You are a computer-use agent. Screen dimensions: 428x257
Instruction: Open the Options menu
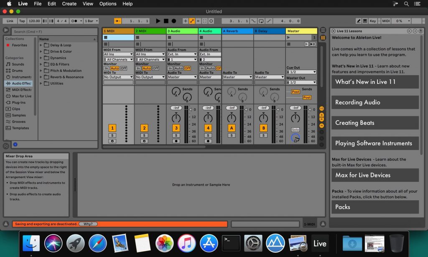click(x=107, y=4)
